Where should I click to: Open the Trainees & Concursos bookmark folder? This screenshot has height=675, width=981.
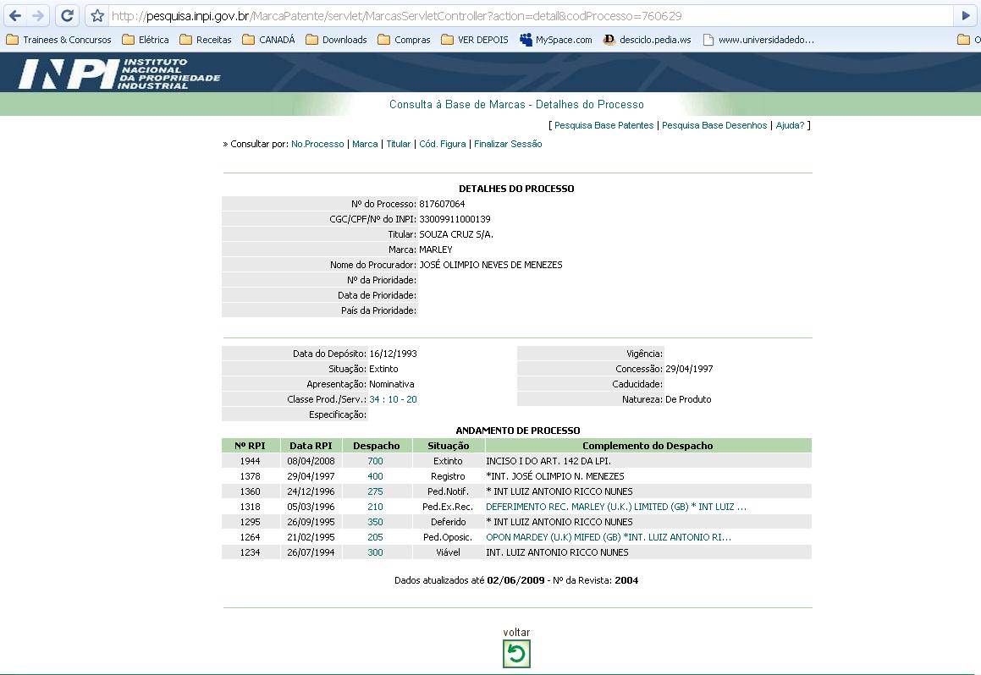[58, 40]
